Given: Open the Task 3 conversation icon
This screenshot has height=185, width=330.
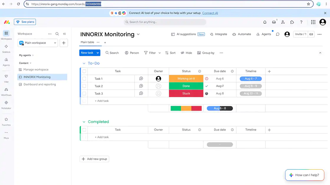Looking at the screenshot, I should click(141, 93).
